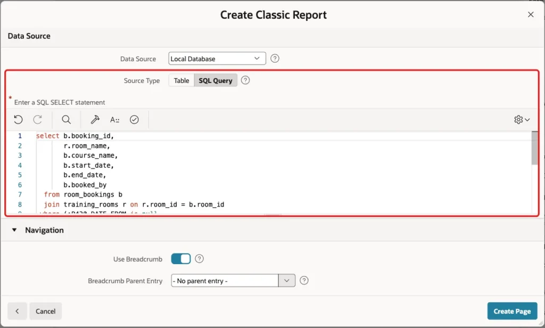Screen dimensions: 545x328
Task: Click the 'Enter a SQL SELECT statement' label
Action: 60,102
